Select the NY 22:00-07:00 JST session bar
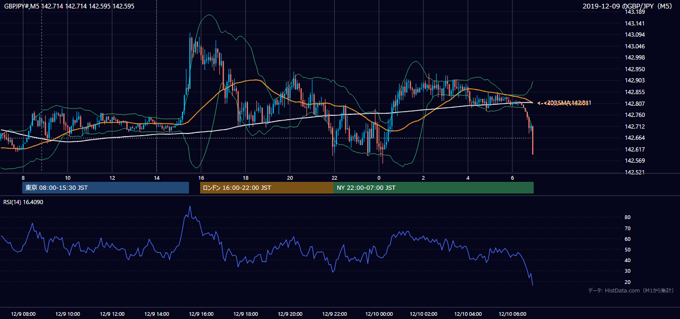 (x=434, y=188)
